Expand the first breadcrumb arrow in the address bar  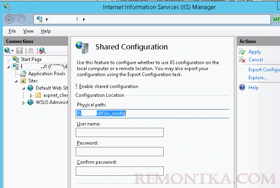tap(47, 19)
